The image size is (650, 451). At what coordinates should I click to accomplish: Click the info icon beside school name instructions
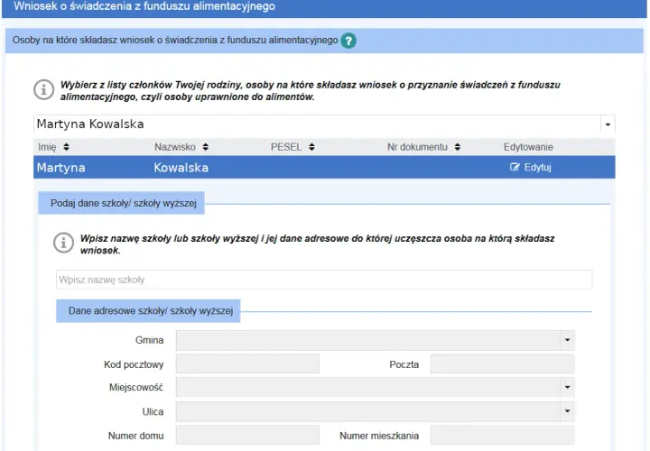(63, 243)
